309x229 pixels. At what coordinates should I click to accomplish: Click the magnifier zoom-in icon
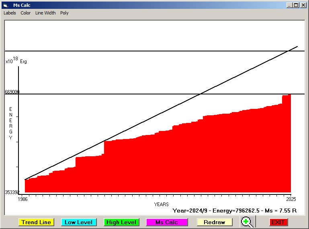pyautogui.click(x=248, y=222)
